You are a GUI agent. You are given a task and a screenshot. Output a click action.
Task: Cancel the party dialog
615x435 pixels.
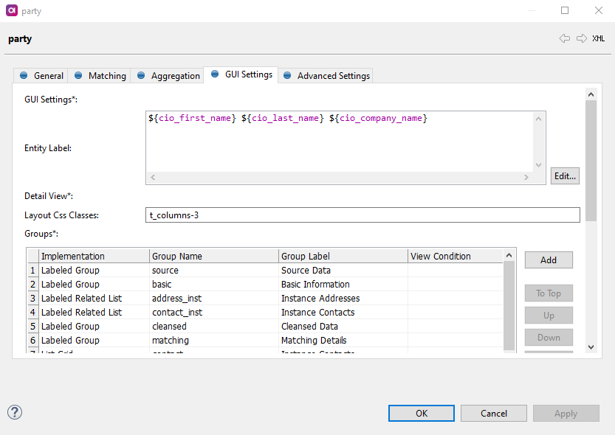click(x=493, y=413)
